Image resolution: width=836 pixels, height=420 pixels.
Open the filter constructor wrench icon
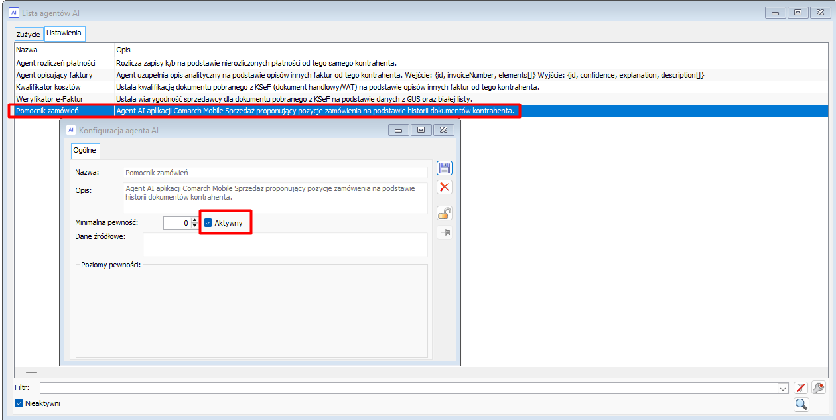[819, 388]
